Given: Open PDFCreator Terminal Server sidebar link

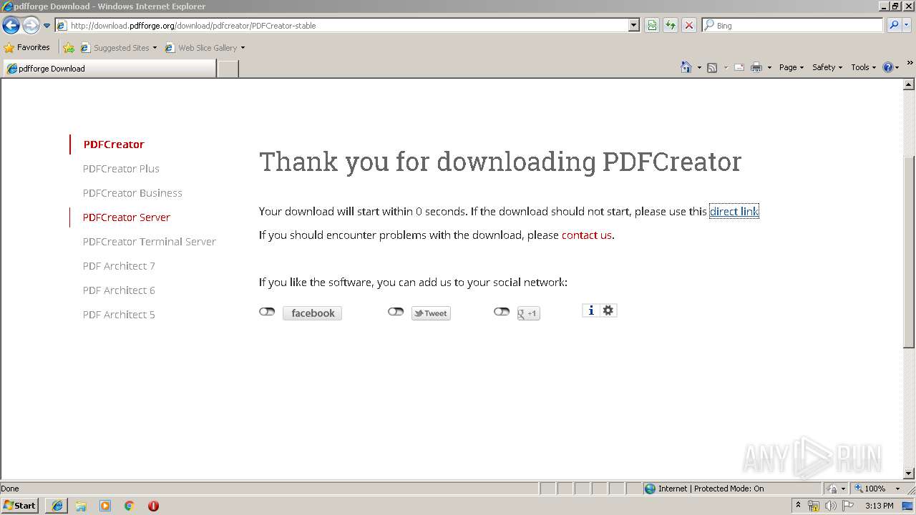Looking at the screenshot, I should (x=149, y=242).
